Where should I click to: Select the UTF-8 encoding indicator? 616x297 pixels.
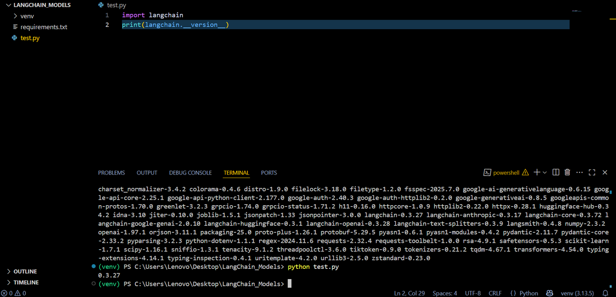(473, 293)
